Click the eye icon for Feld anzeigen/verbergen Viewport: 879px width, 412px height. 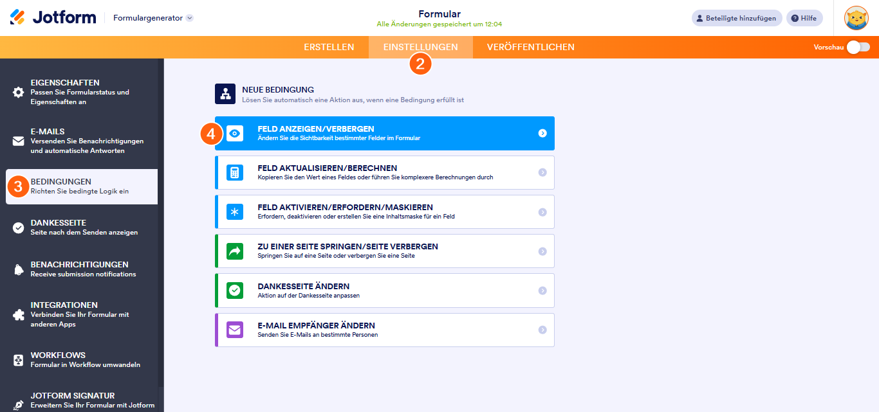(235, 133)
